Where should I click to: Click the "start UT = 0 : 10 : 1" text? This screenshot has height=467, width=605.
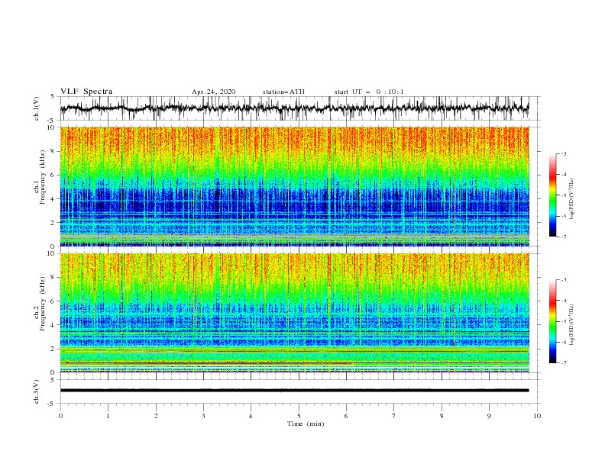pyautogui.click(x=369, y=92)
